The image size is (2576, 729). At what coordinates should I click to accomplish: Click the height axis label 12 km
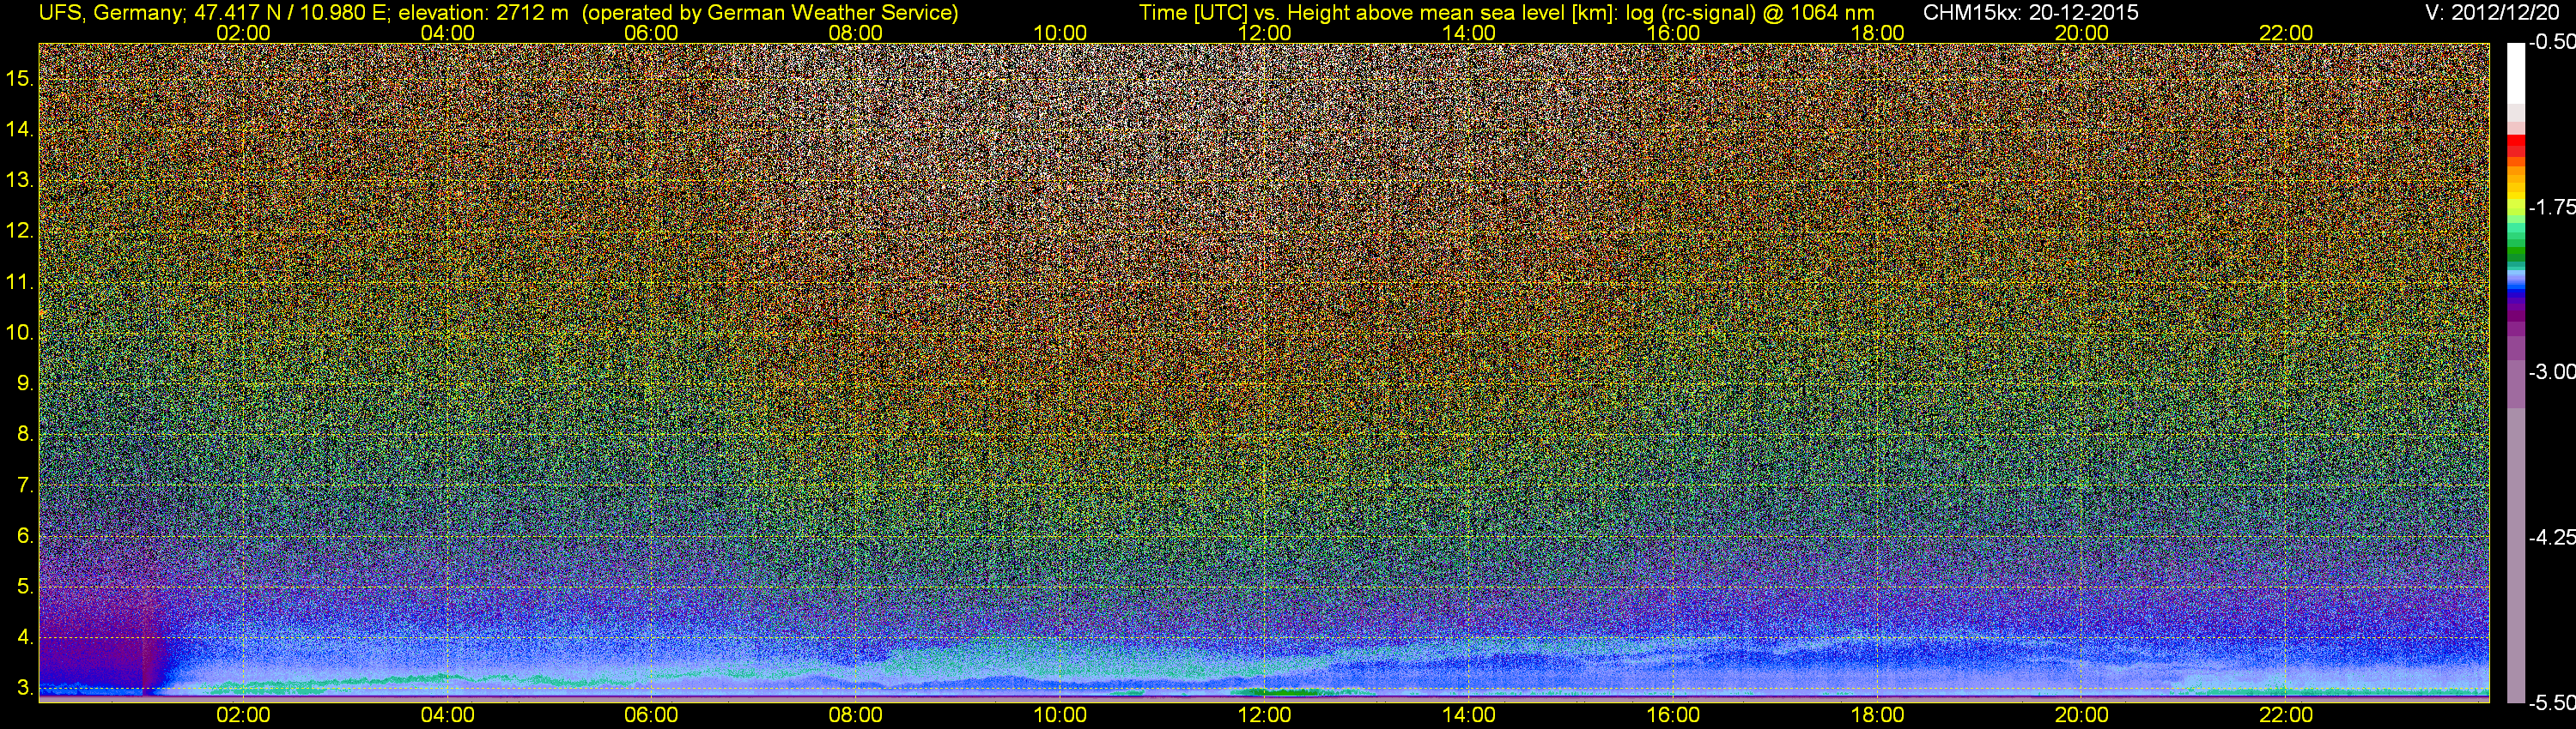[x=20, y=231]
